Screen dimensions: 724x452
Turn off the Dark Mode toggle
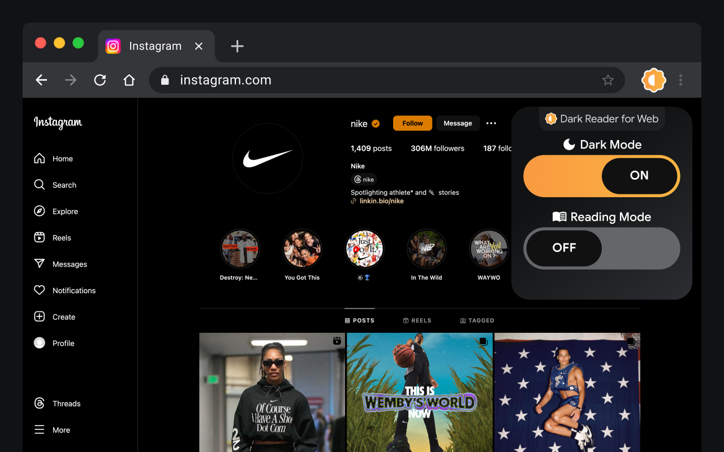pos(601,176)
